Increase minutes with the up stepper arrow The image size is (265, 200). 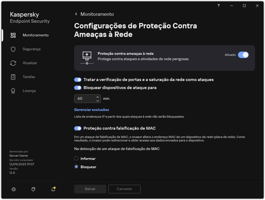98,97
